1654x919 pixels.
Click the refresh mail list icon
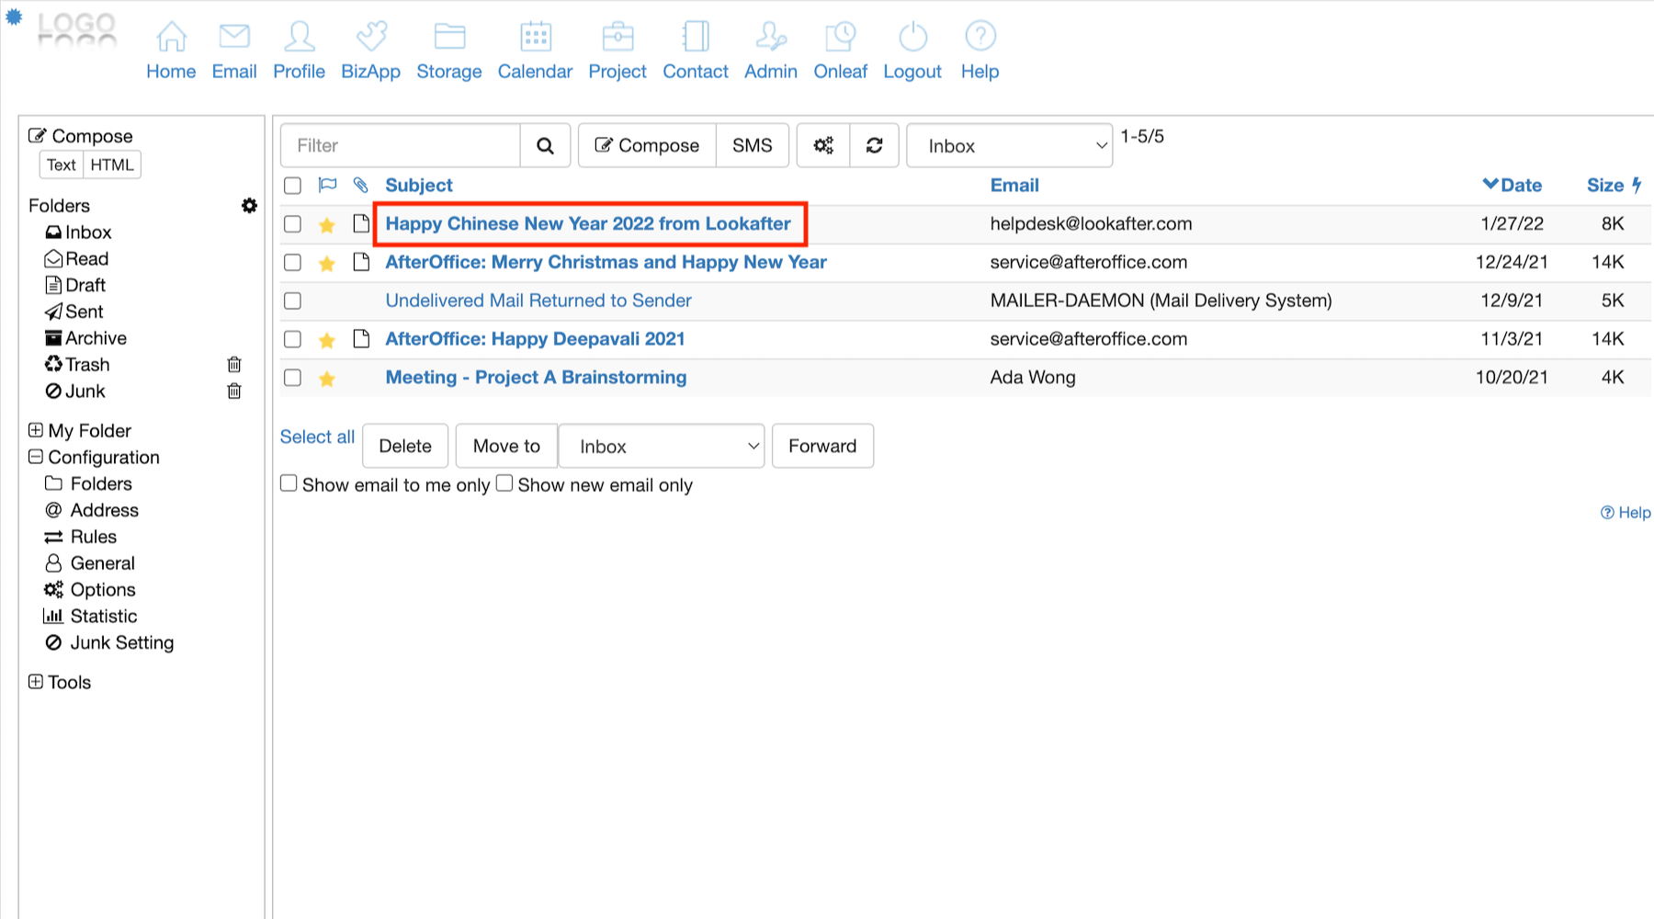[874, 146]
